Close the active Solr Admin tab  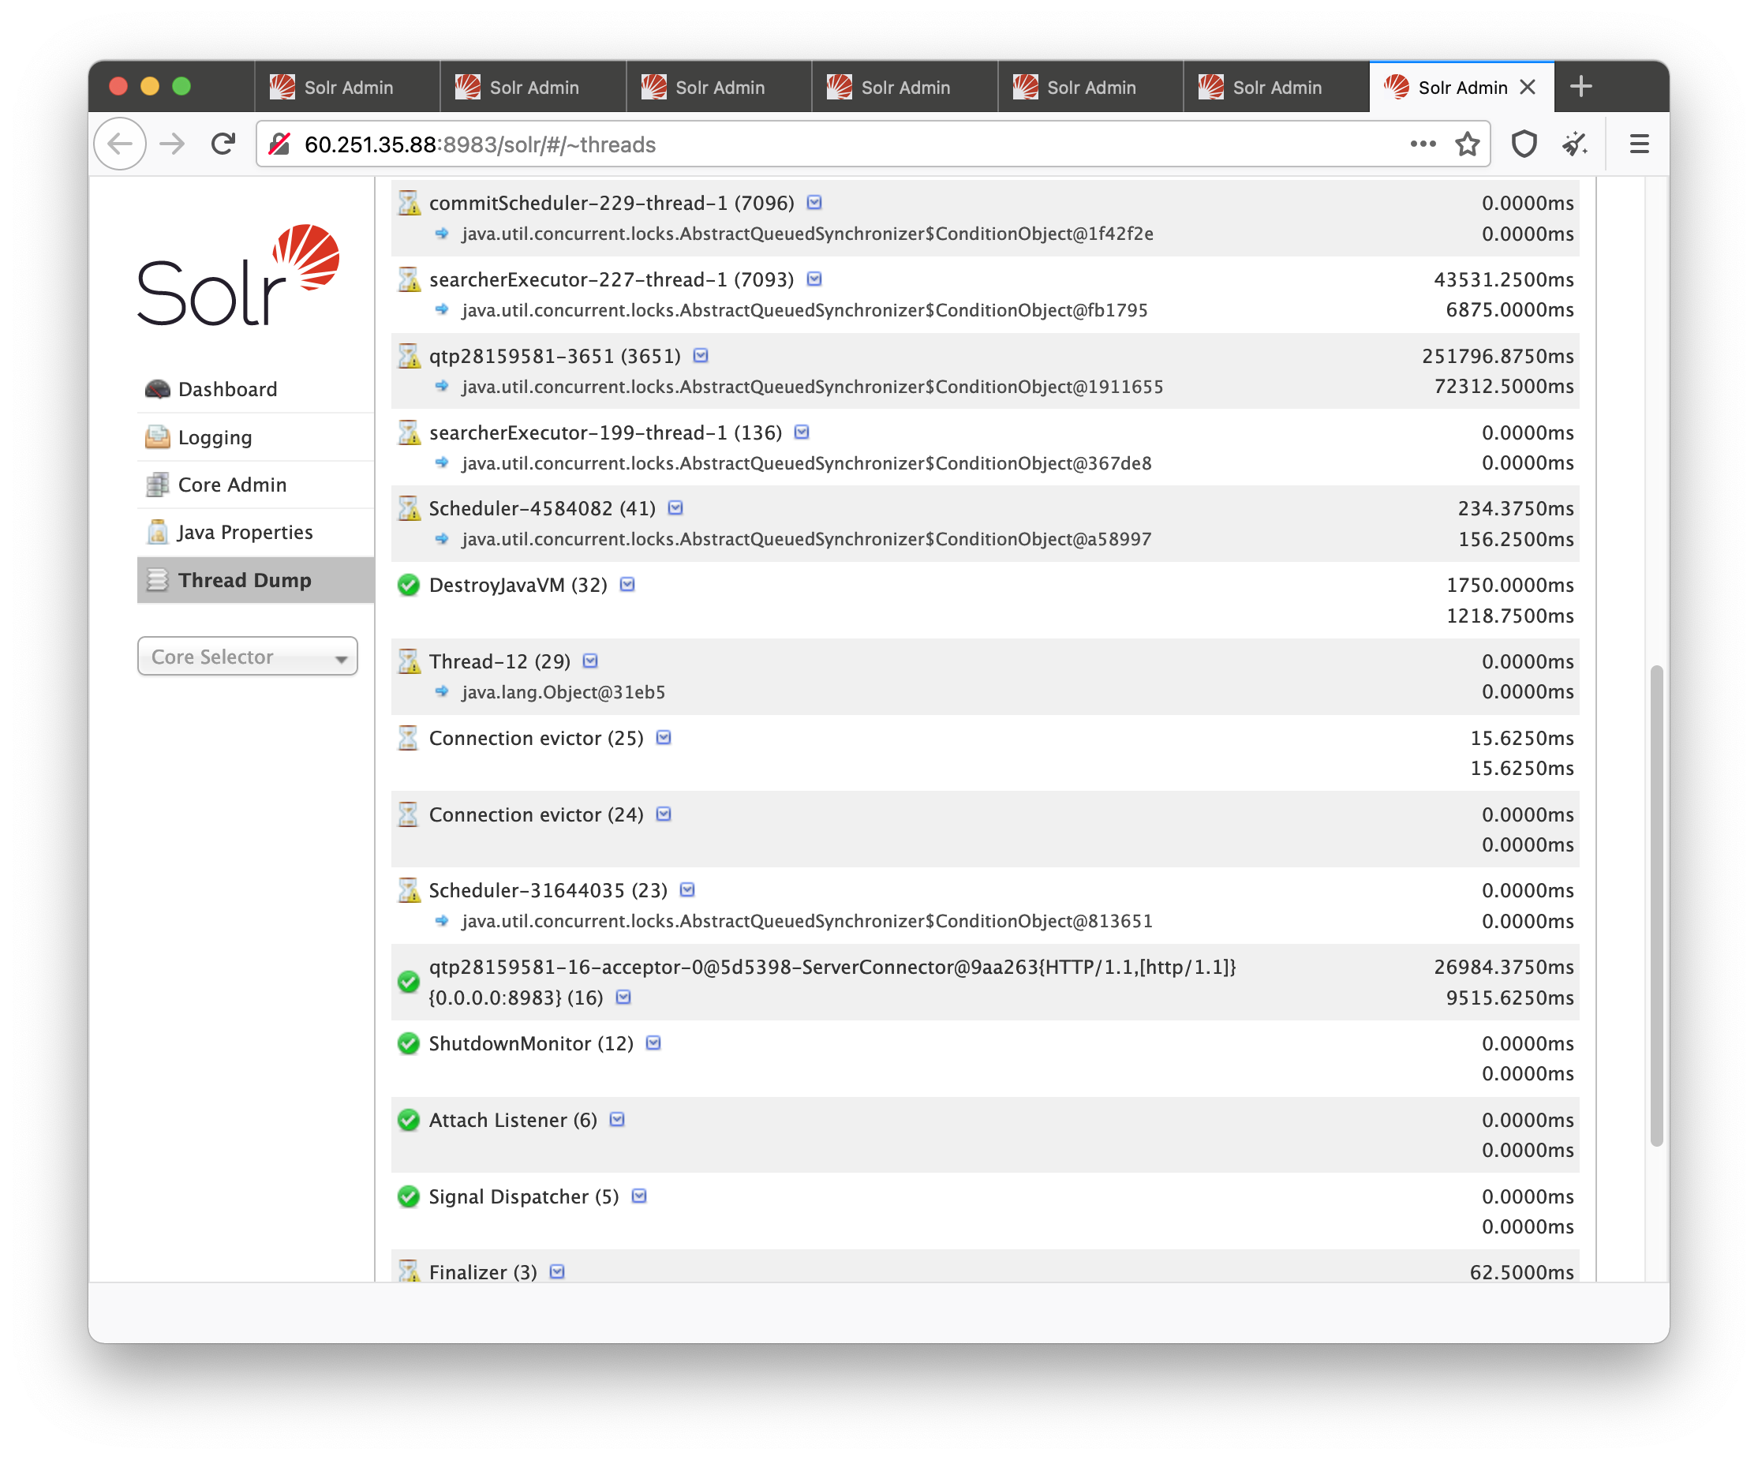click(x=1527, y=87)
